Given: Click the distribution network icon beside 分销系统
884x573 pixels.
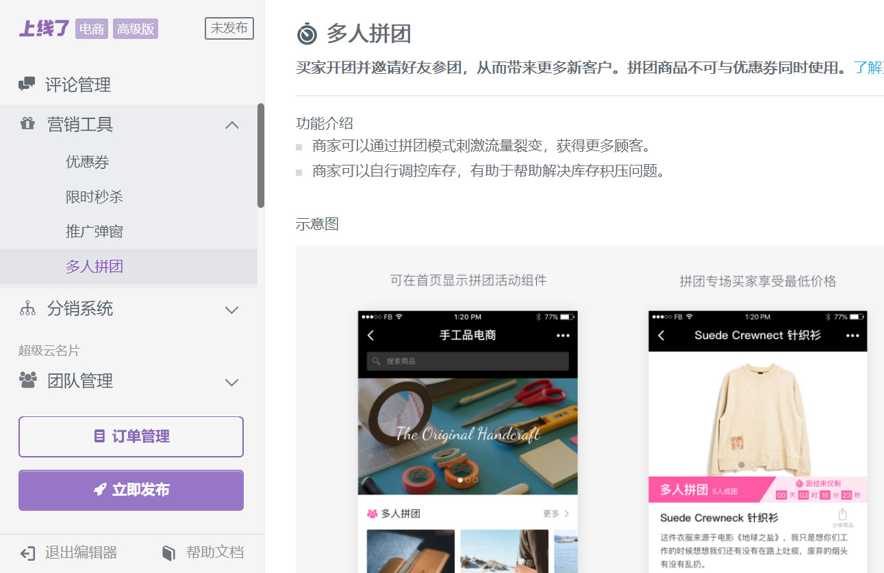Looking at the screenshot, I should [27, 308].
